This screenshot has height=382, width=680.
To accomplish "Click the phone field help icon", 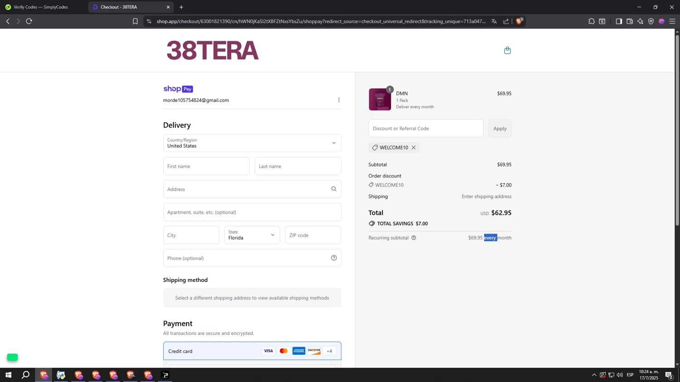I will click(334, 258).
